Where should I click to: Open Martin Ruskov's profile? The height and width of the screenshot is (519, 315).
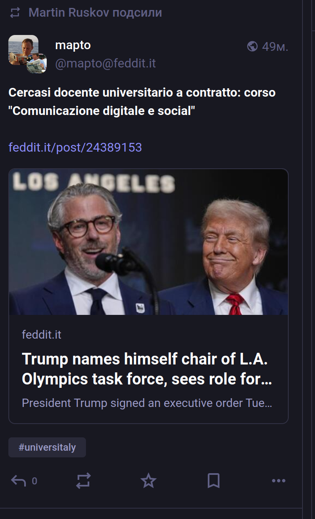click(69, 12)
